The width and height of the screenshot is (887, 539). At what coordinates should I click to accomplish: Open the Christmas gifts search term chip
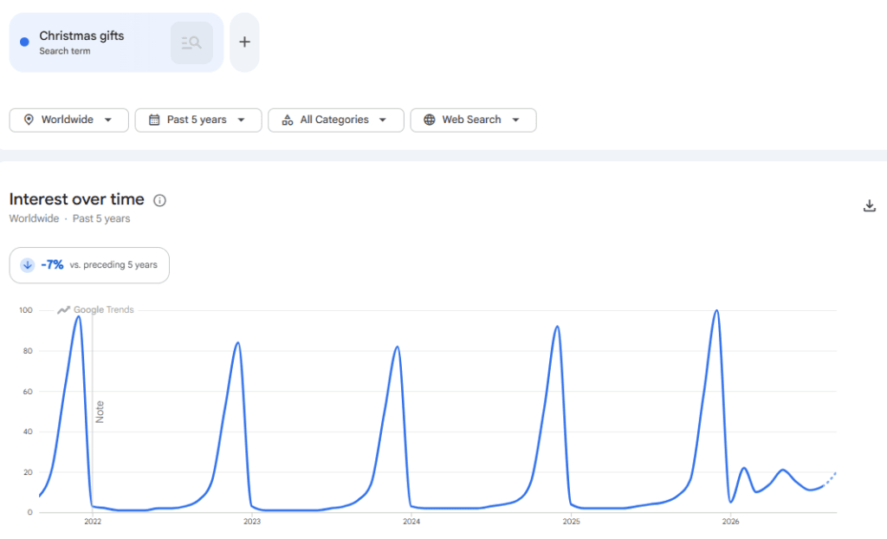(x=116, y=42)
